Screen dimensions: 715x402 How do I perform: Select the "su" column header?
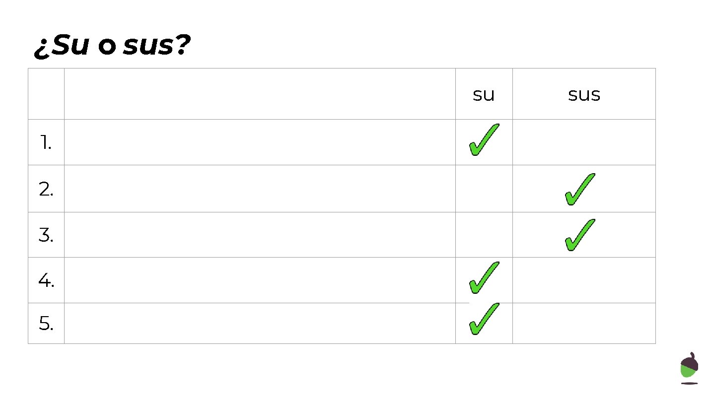point(484,94)
